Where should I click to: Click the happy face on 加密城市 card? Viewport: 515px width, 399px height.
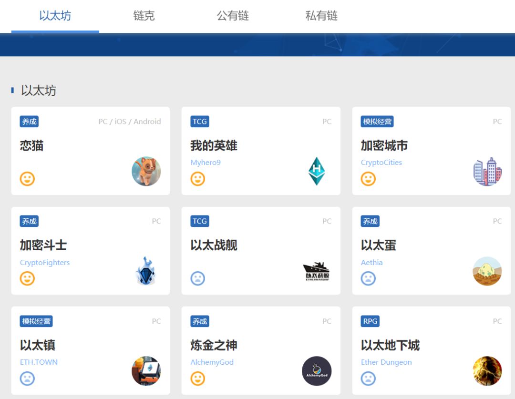[x=368, y=179]
